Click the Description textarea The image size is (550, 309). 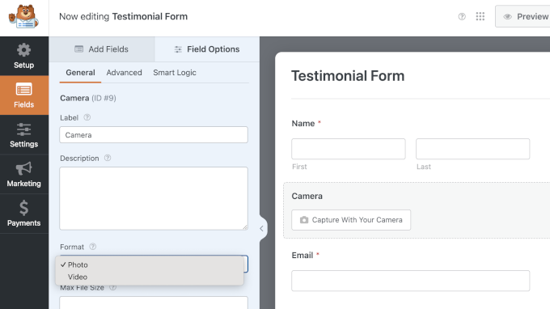tap(154, 198)
